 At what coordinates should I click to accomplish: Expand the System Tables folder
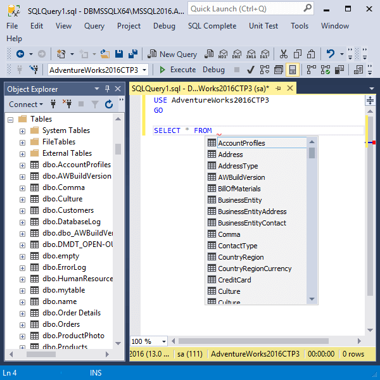coord(22,131)
